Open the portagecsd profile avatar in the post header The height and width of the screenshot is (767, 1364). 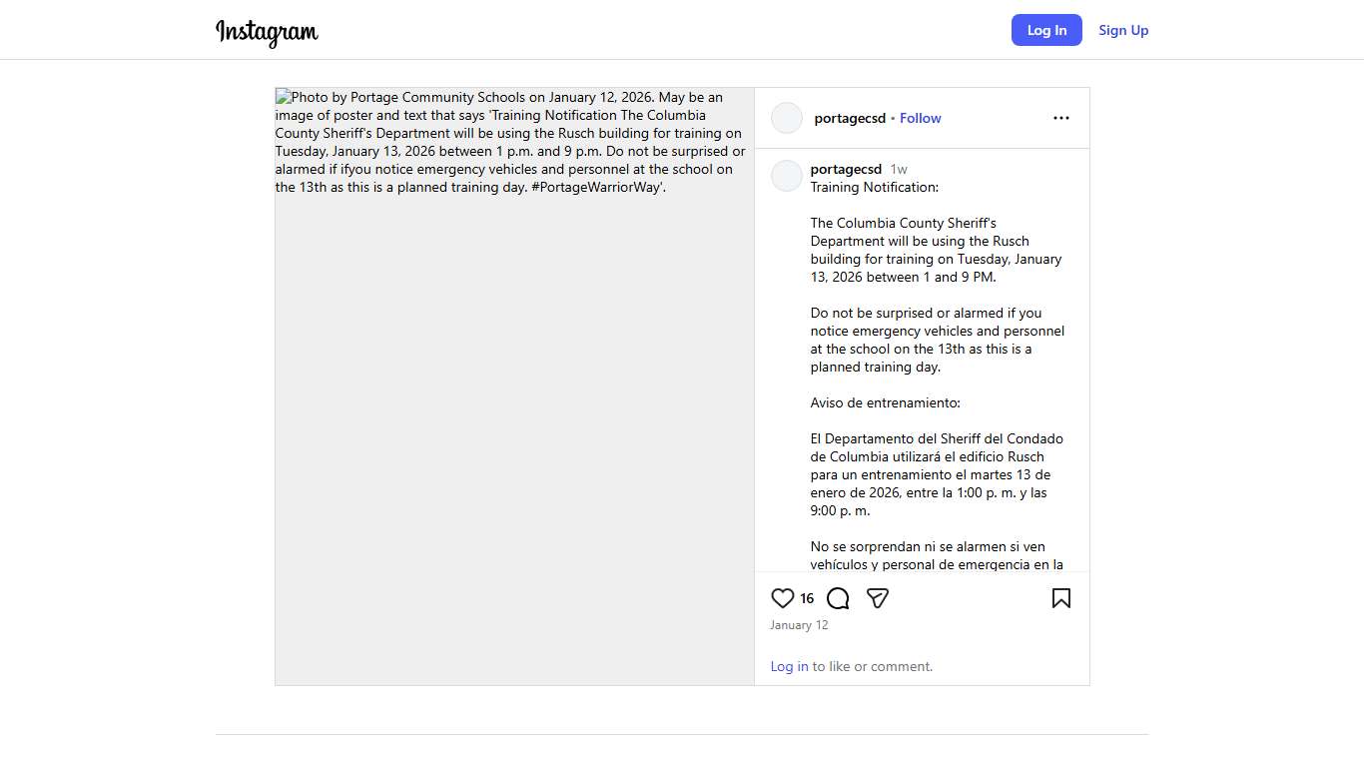787,118
